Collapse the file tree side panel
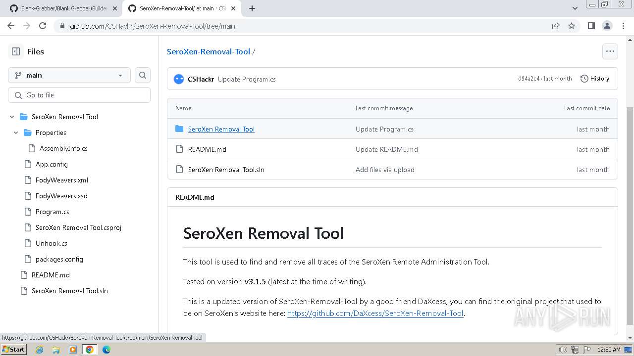 click(16, 51)
